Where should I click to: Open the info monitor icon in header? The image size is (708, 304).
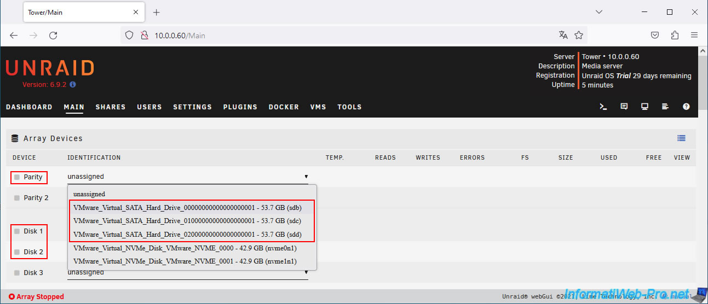[644, 107]
